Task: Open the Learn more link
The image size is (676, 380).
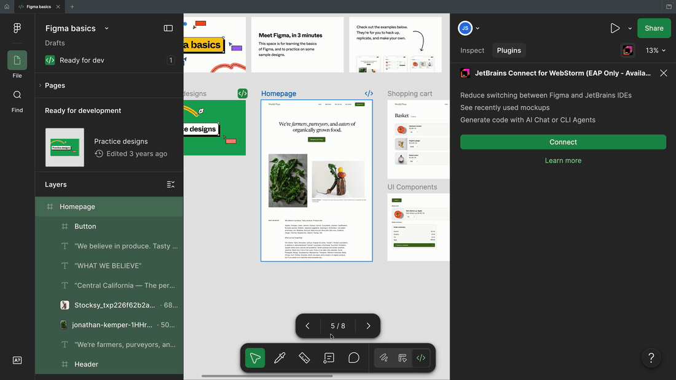Action: (x=563, y=160)
